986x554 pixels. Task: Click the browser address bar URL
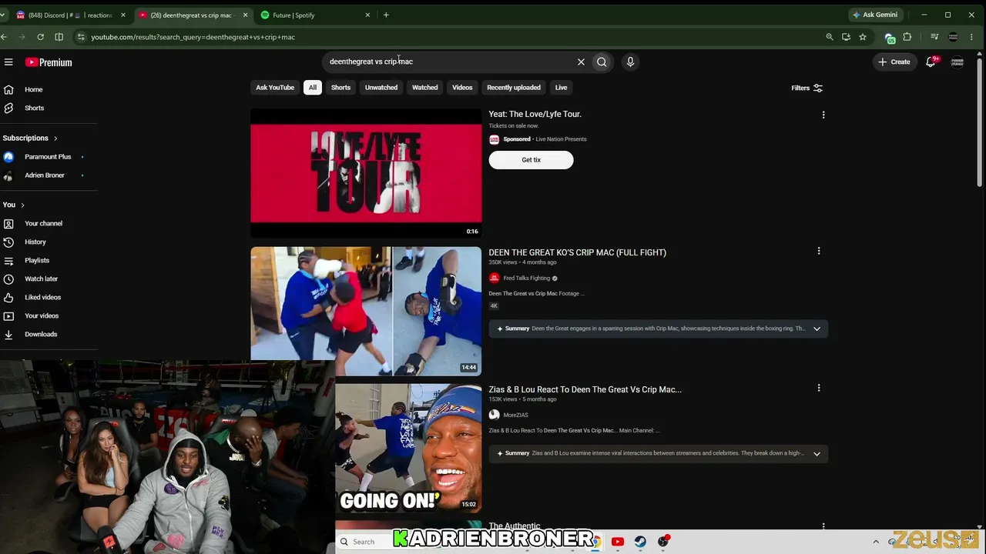pos(193,37)
